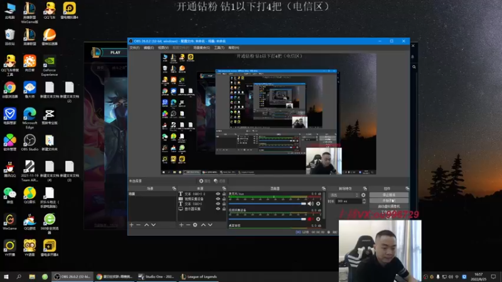Toggle visibility of 视频采集设备 source
Screen dimensions: 502x282
pos(218,199)
